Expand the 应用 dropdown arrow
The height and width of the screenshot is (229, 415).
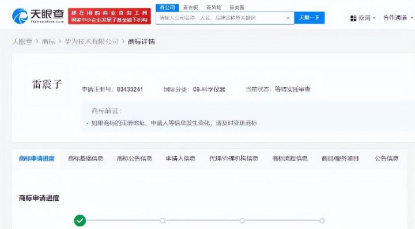[374, 18]
